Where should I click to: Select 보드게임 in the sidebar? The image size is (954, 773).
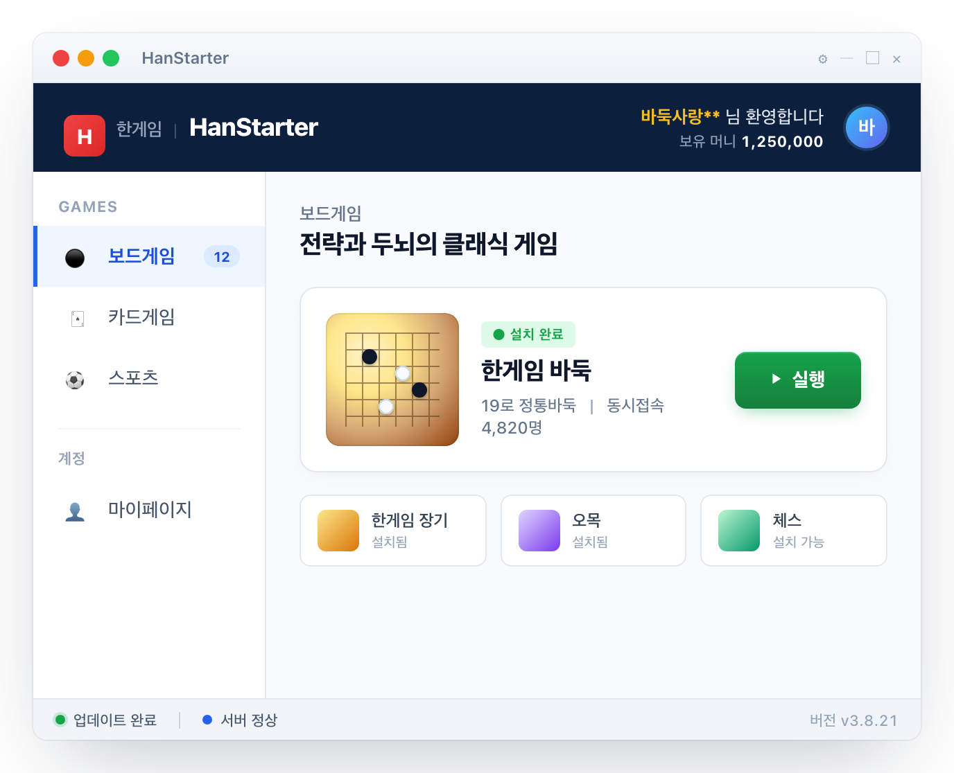point(150,256)
